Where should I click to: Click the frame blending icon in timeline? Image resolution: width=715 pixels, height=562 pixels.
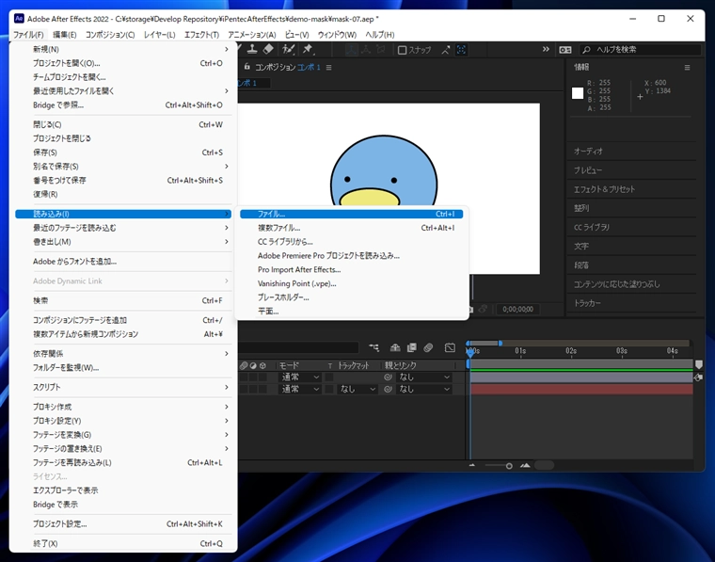point(411,347)
